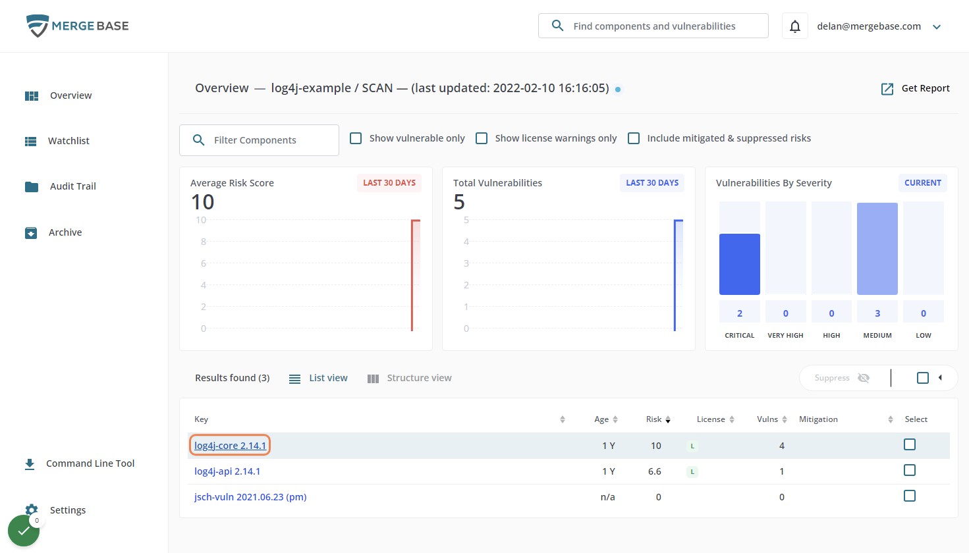
Task: Sort by Mitigation column arrows
Action: [891, 419]
